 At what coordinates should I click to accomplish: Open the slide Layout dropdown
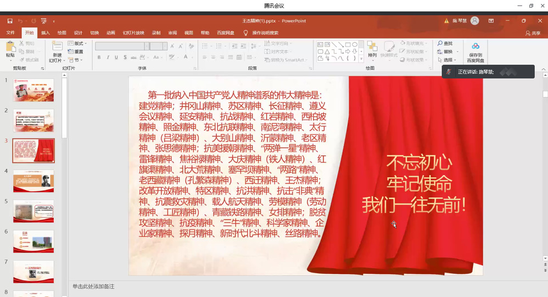coord(79,43)
